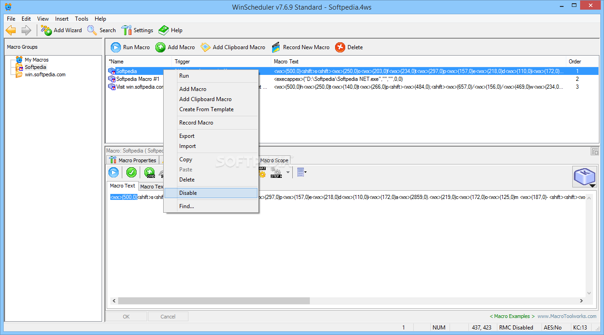Viewport: 604px width, 335px height.
Task: Click the back arrow navigation icon
Action: 11,30
